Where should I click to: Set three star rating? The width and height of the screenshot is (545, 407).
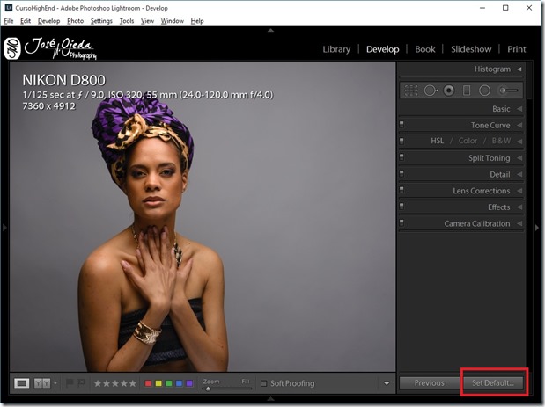tap(115, 383)
